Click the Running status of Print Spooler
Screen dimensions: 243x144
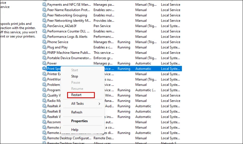(124, 69)
